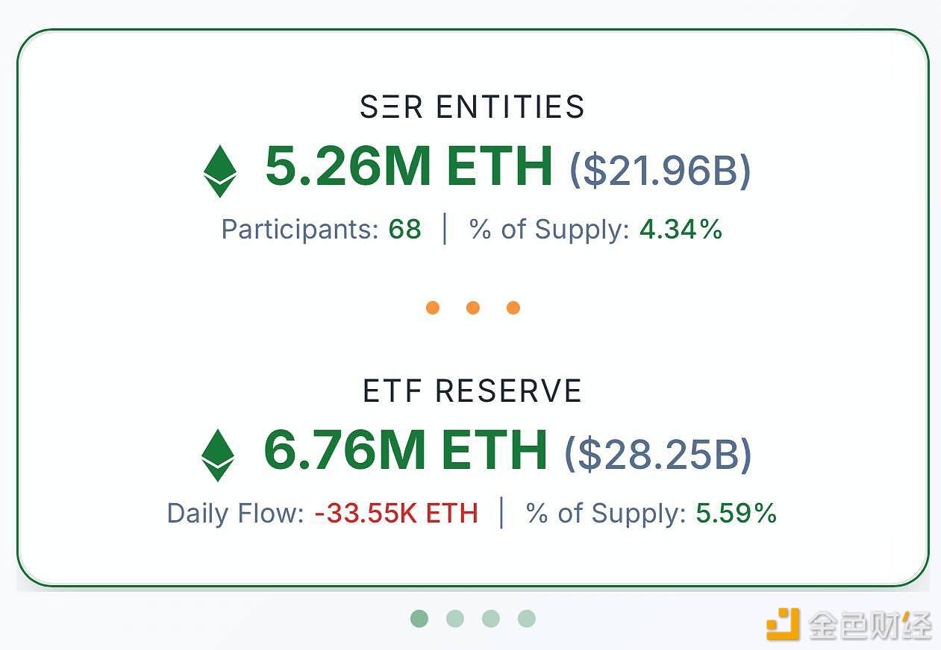Click the $28.25B dollar value

click(x=658, y=455)
